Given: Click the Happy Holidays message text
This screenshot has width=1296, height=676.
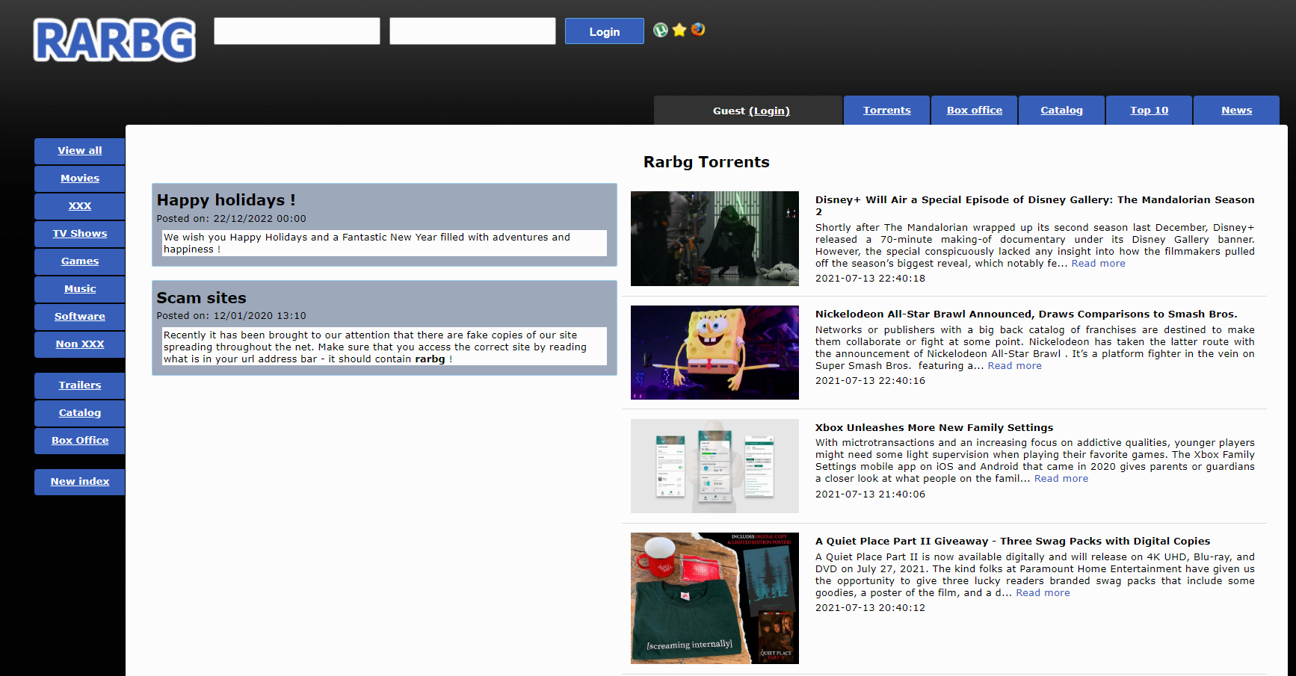Looking at the screenshot, I should pos(385,244).
